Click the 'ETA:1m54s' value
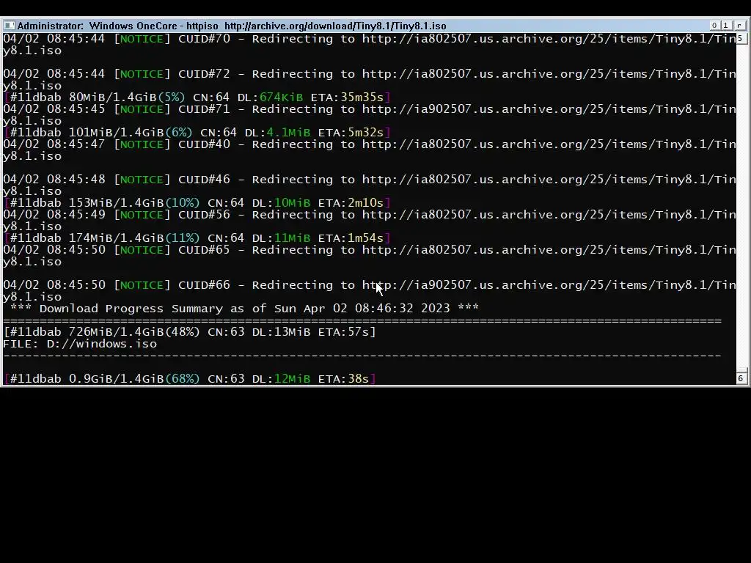 tap(351, 238)
